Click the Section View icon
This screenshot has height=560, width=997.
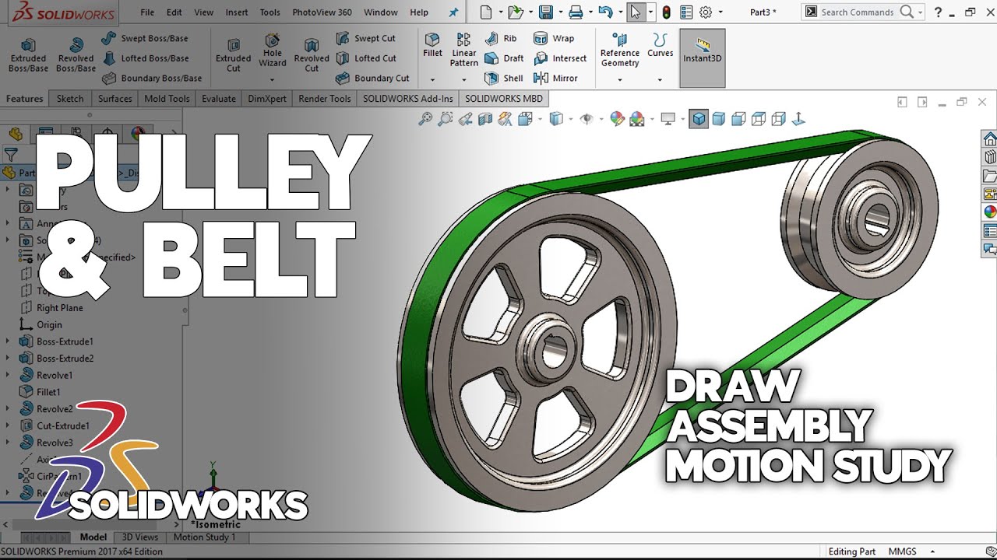[x=485, y=119]
